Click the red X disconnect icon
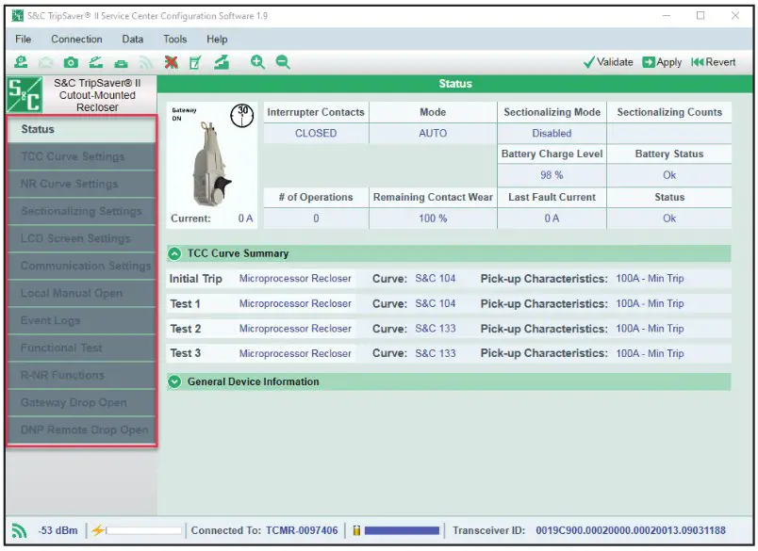The height and width of the screenshot is (551, 758). point(171,62)
